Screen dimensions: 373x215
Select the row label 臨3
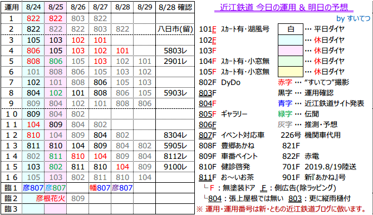click(11, 209)
